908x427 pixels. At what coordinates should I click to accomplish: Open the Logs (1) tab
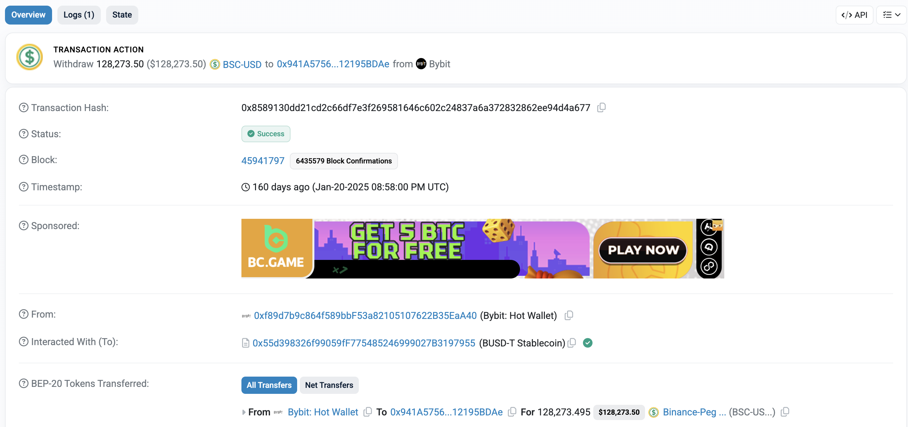coord(79,15)
